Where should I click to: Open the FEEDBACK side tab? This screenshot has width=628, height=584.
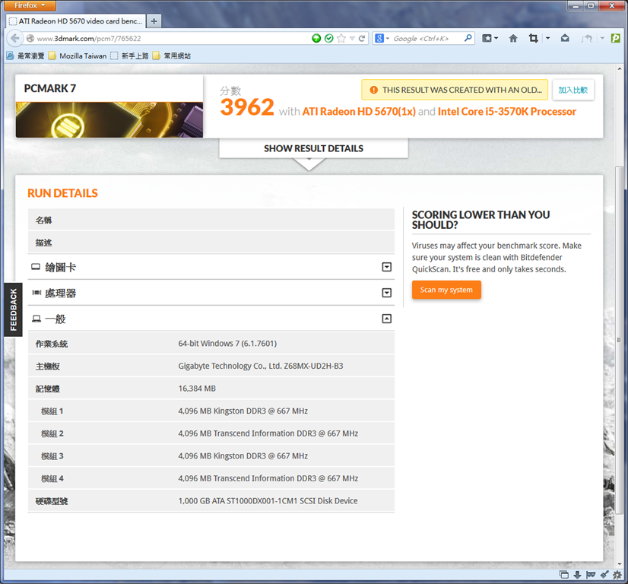[13, 309]
